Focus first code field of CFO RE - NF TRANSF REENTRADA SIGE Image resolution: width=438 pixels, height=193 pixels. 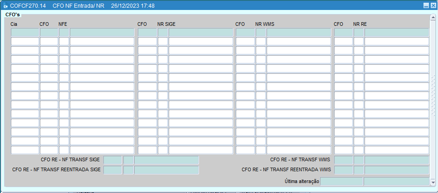tap(112, 170)
